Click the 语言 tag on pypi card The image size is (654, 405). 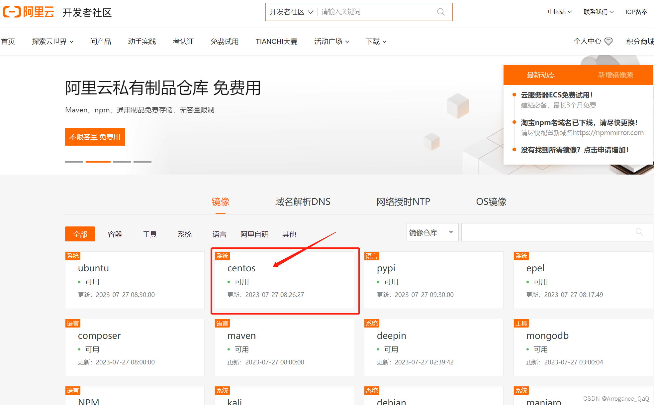pyautogui.click(x=372, y=256)
